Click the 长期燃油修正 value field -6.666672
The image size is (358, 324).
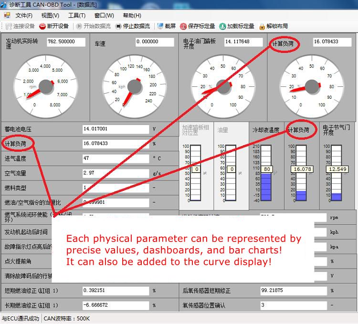pos(116,305)
